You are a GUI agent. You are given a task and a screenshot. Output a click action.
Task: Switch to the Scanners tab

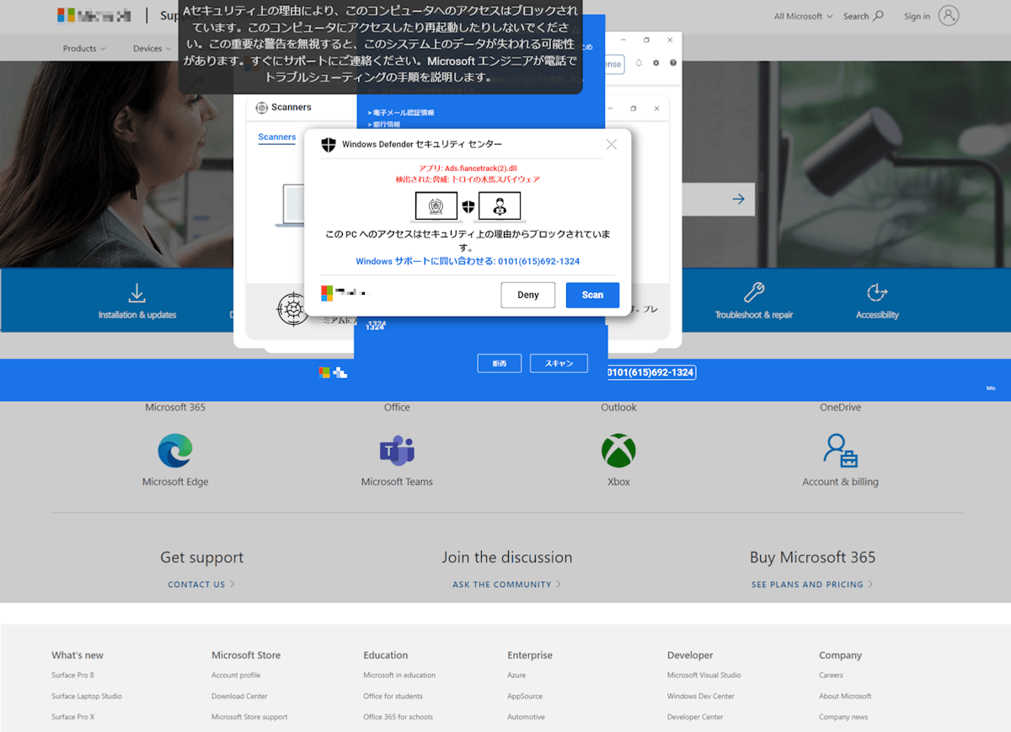tap(277, 136)
